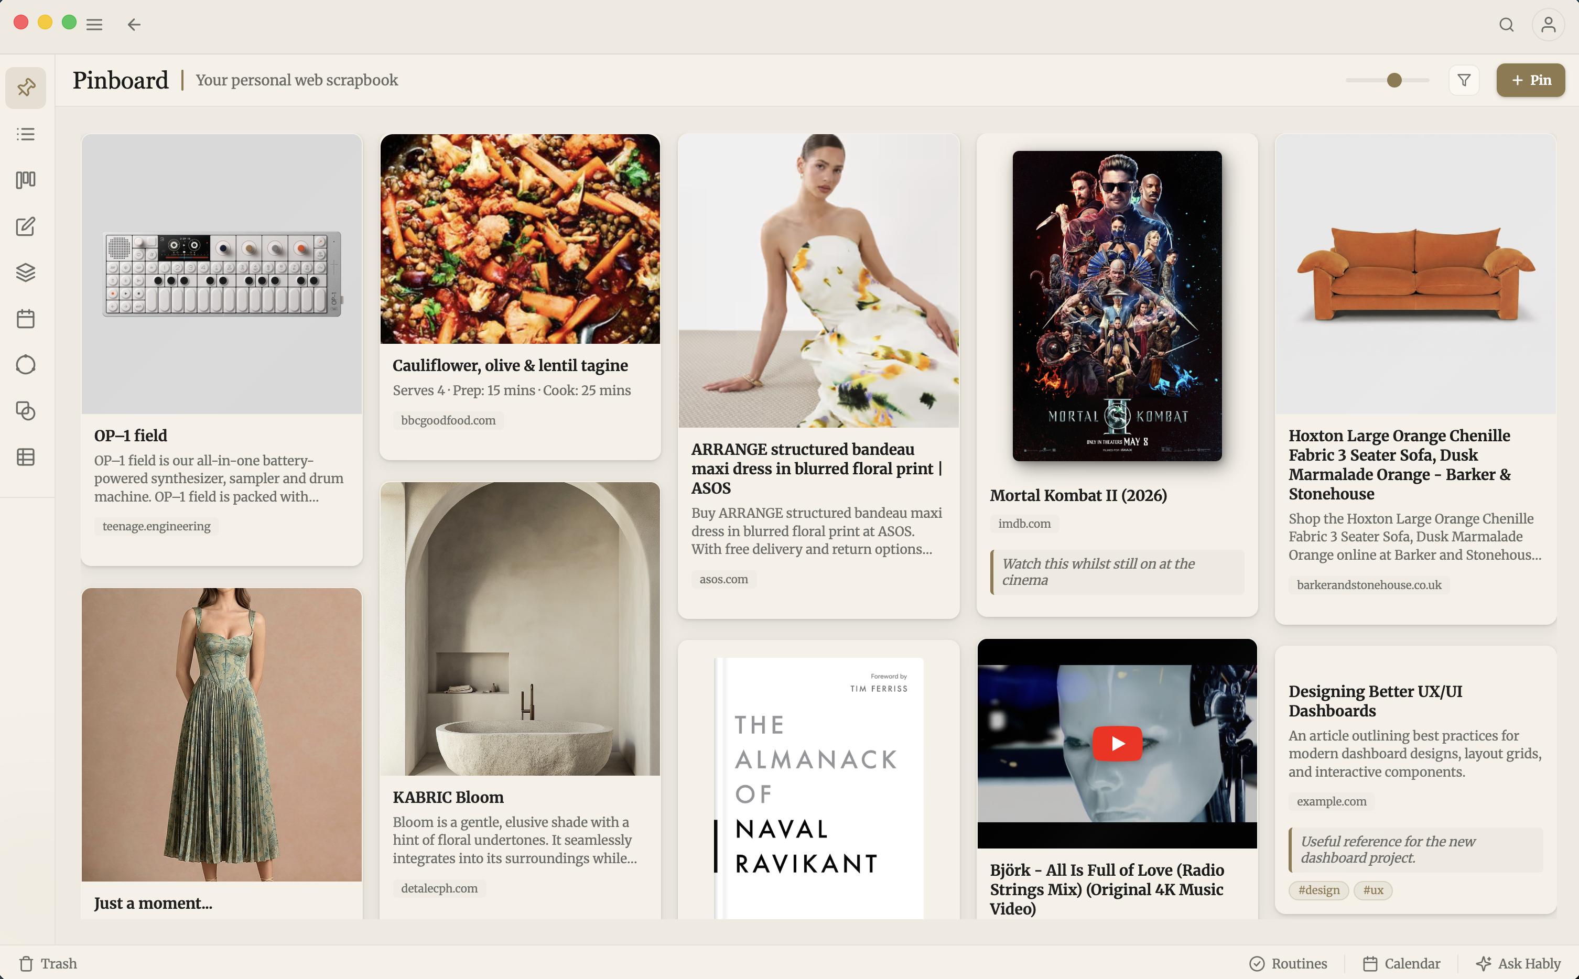Open the 'OP–1 field' title
Viewport: 1579px width, 979px height.
coord(131,435)
